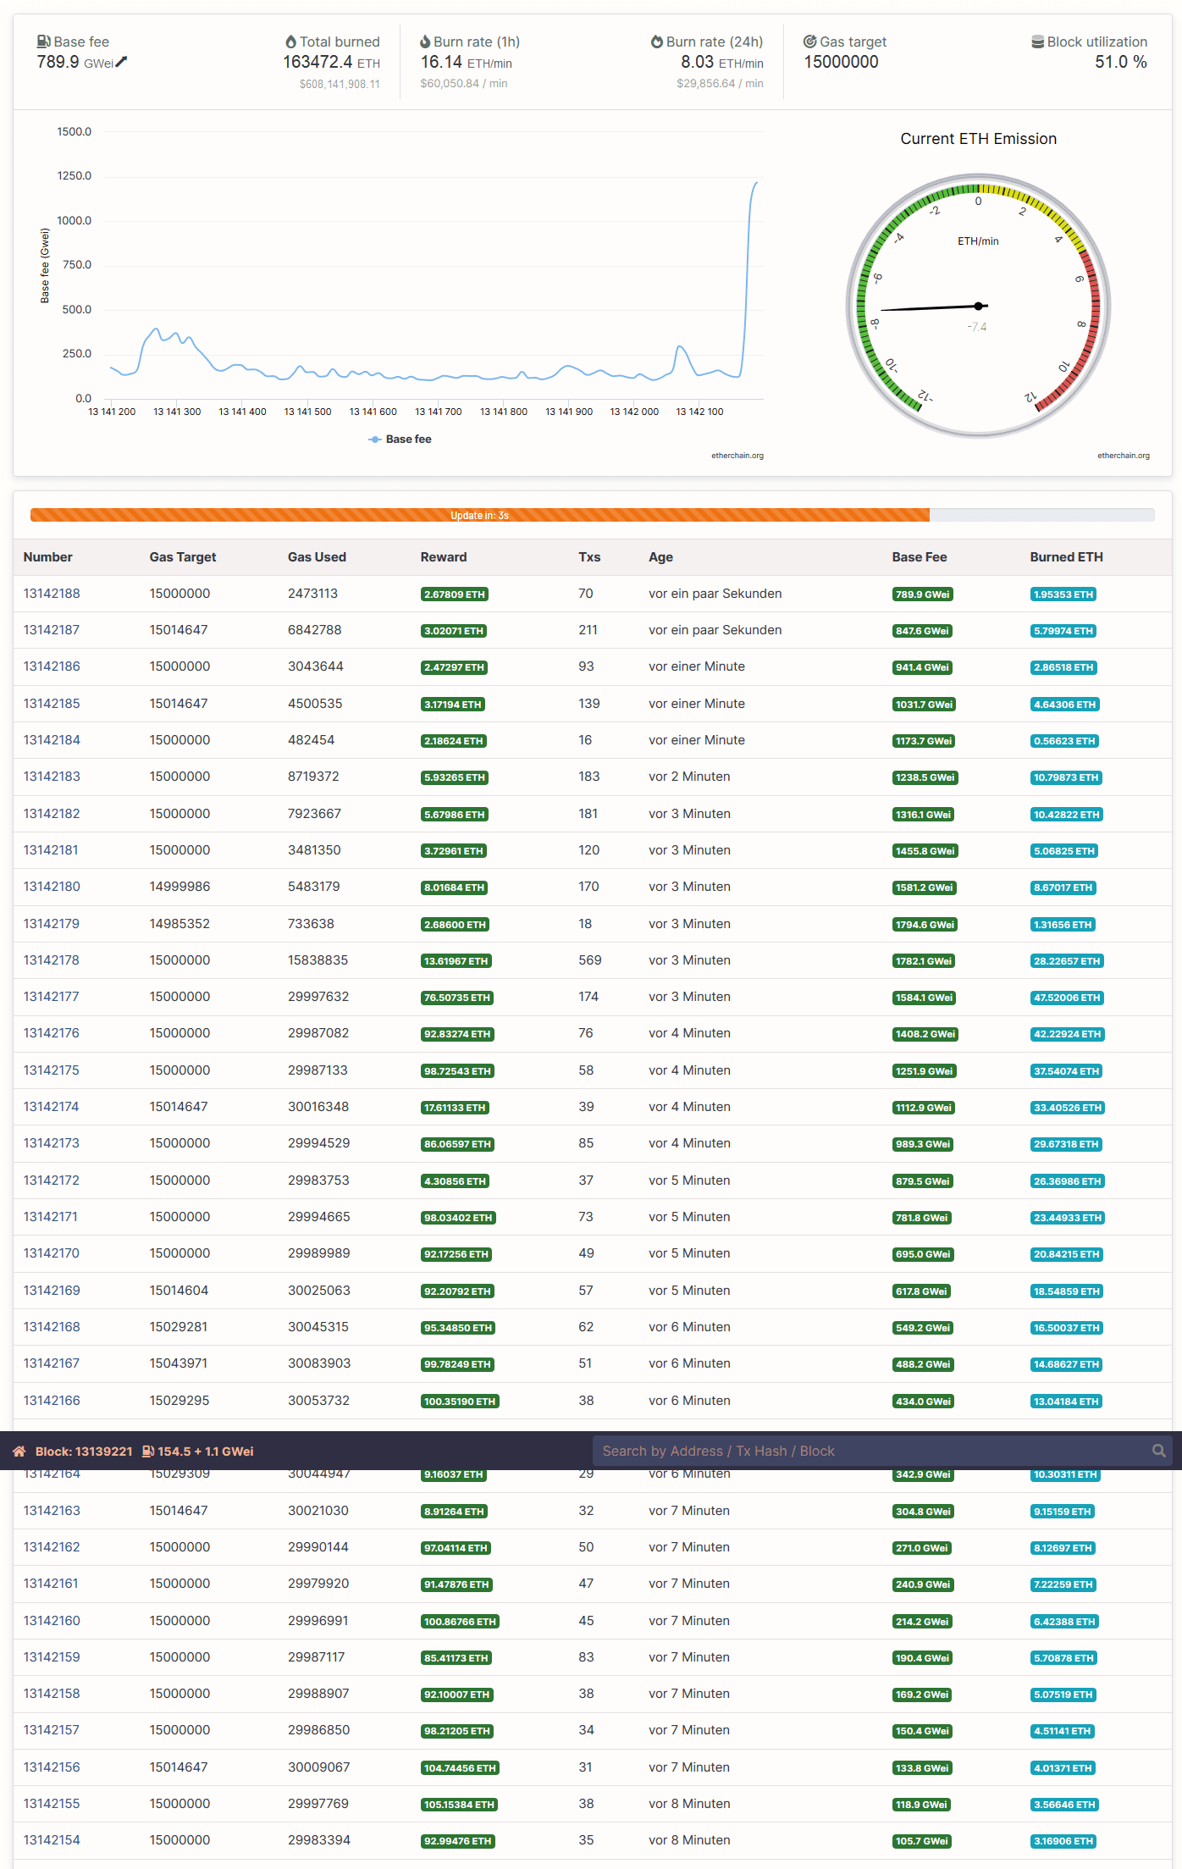The width and height of the screenshot is (1182, 1869).
Task: Click the 8.03 ETH/min 24h burn rate value
Action: pyautogui.click(x=722, y=62)
